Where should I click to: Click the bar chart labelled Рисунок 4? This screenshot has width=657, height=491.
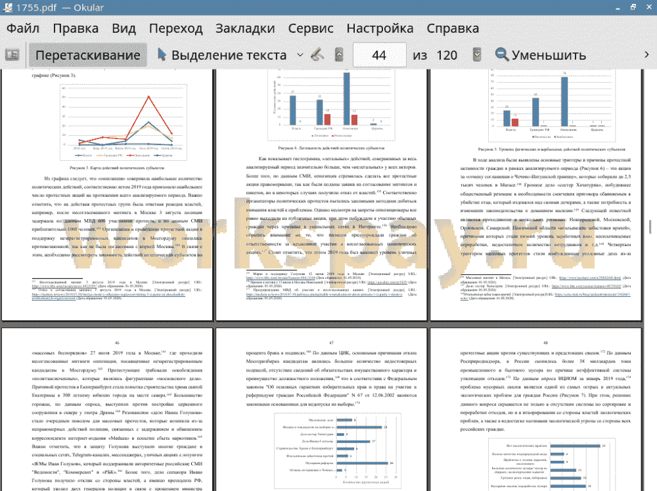point(332,104)
